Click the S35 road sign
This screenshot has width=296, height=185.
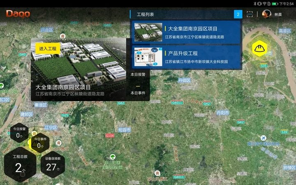tap(264, 65)
